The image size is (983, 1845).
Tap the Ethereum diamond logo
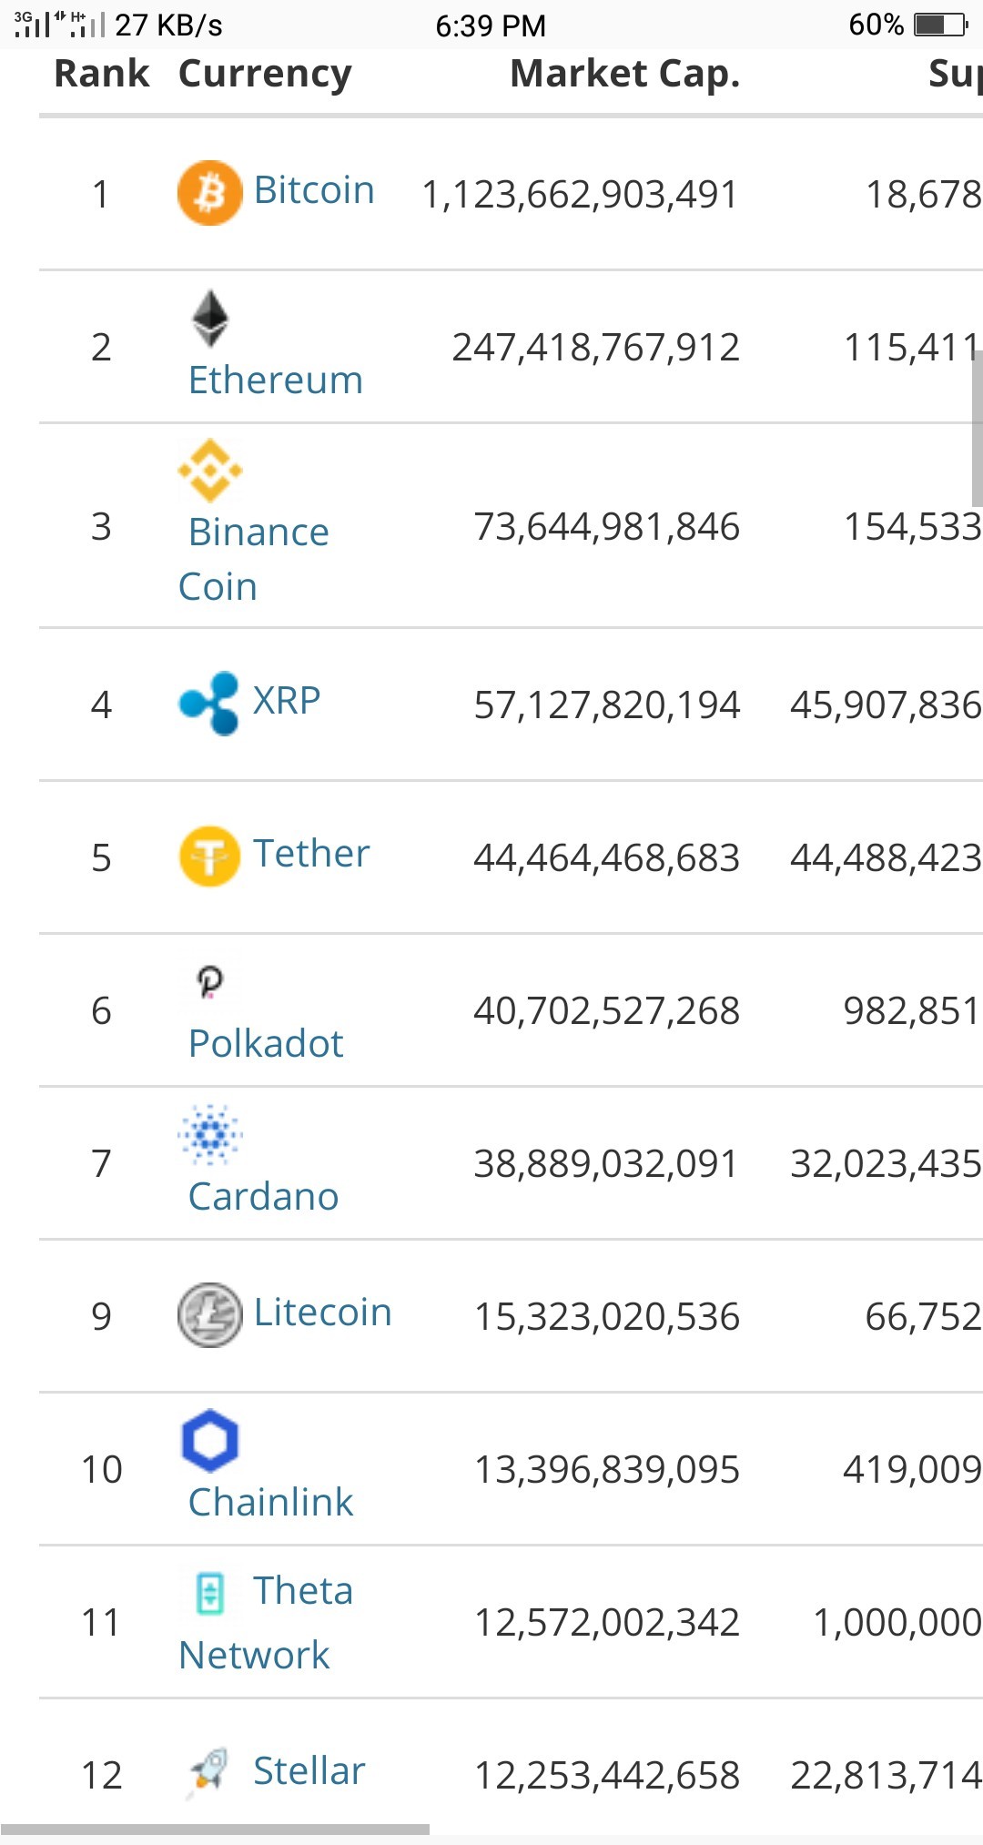[210, 319]
